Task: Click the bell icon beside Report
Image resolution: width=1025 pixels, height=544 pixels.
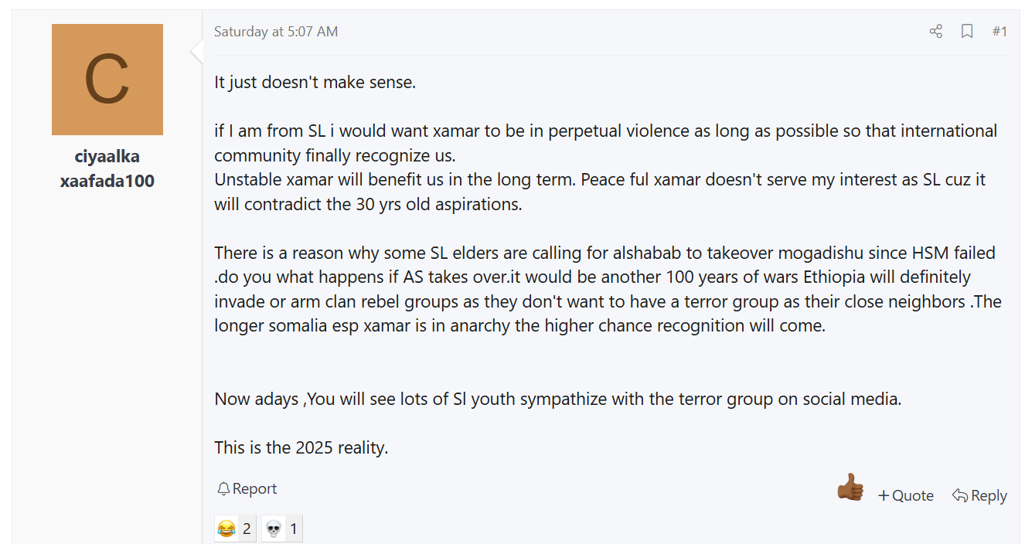Action: (x=223, y=488)
